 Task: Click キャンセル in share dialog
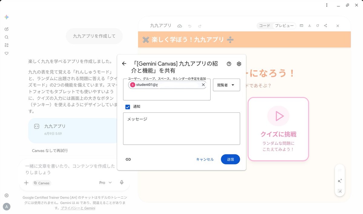[205, 159]
